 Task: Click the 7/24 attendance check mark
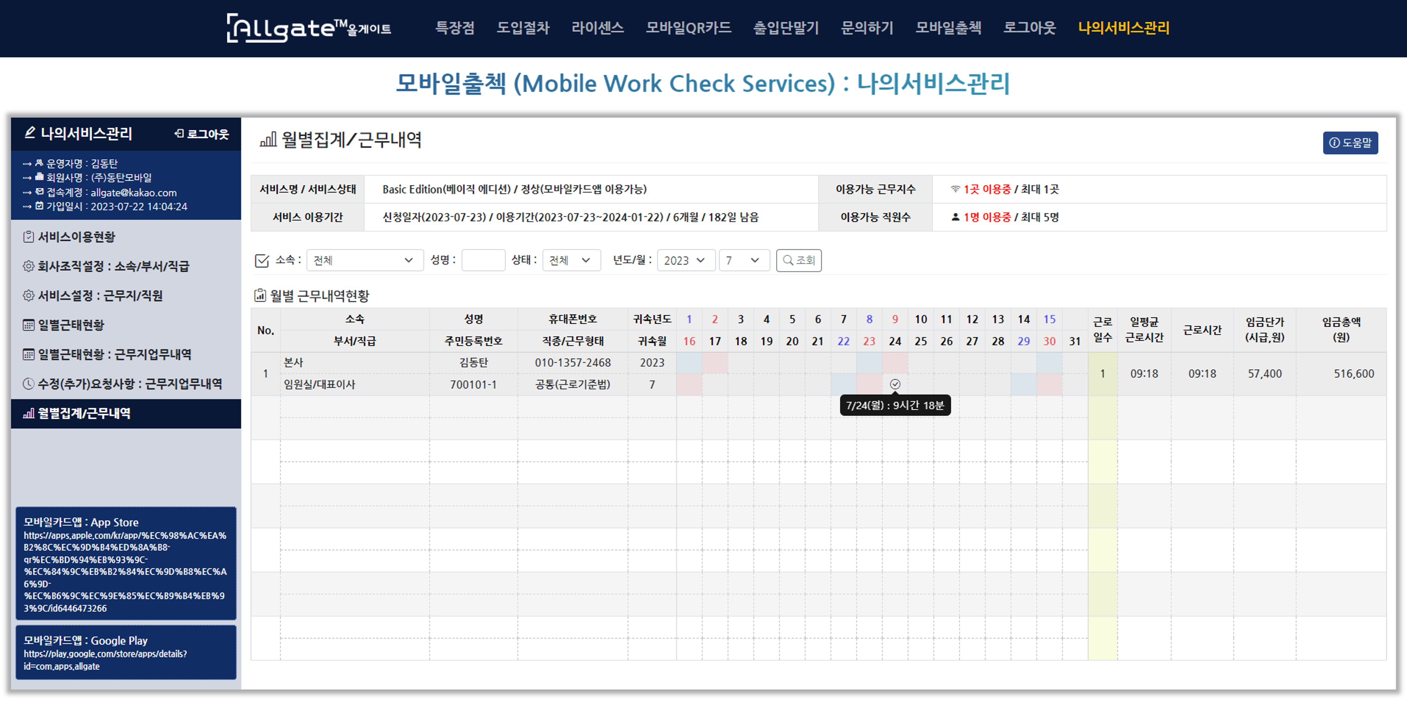pos(895,385)
